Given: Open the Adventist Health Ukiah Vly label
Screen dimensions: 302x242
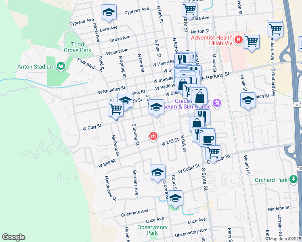Looking at the screenshot, I should 212,40.
